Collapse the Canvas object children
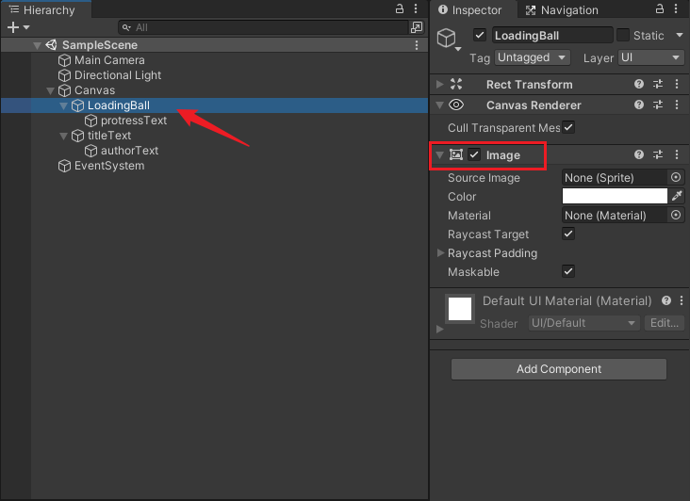Viewport: 690px width, 501px height. pos(51,90)
